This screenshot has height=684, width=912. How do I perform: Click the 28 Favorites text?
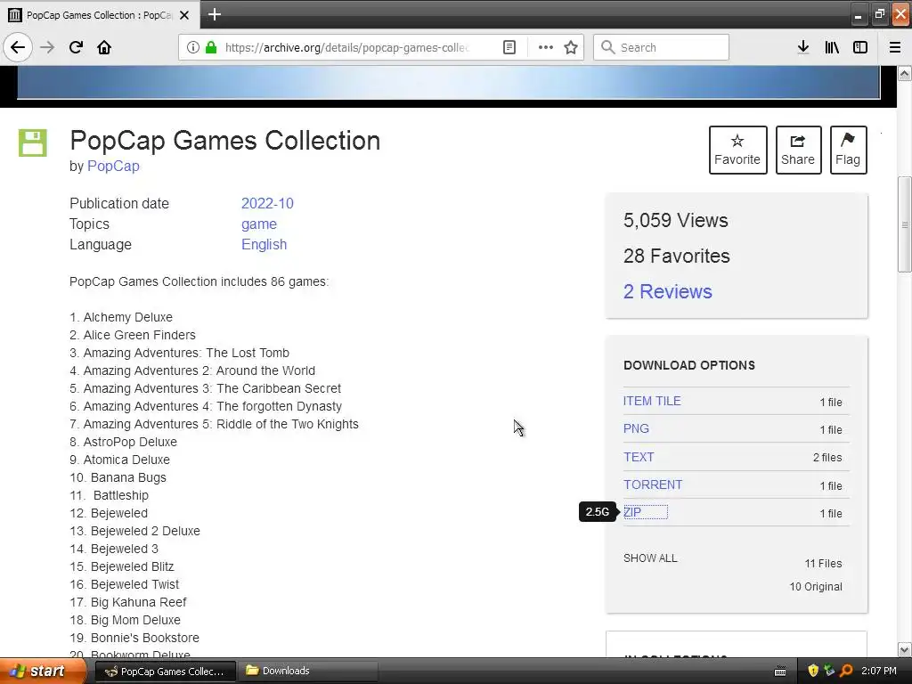(x=677, y=256)
